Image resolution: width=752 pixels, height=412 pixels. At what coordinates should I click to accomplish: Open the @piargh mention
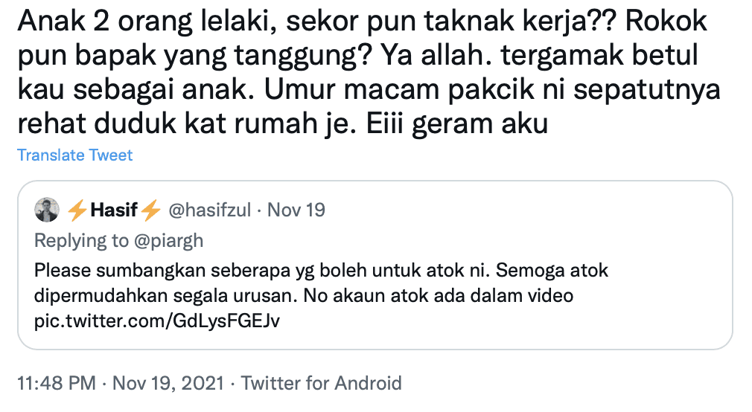(x=169, y=241)
